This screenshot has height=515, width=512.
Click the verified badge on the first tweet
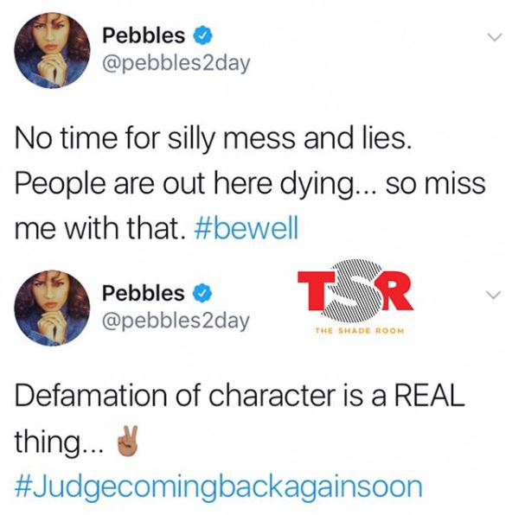(x=203, y=35)
